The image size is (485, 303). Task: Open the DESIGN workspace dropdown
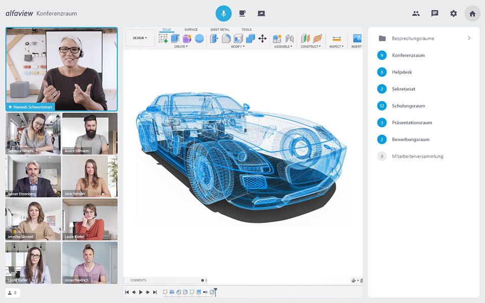click(140, 38)
